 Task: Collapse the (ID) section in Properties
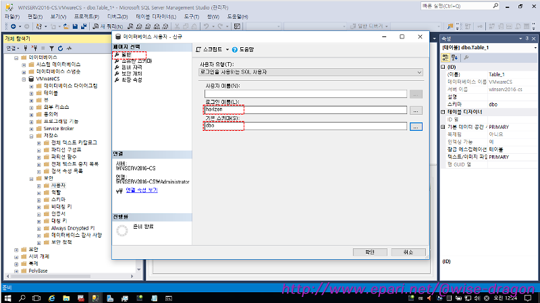[x=443, y=67]
